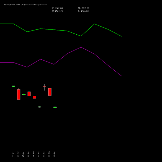Click the green candle for 11 May
The width and height of the screenshot is (162, 162).
coord(55,107)
